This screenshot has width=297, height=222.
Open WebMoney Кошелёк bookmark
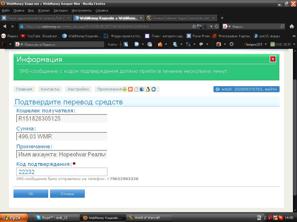pos(82,36)
